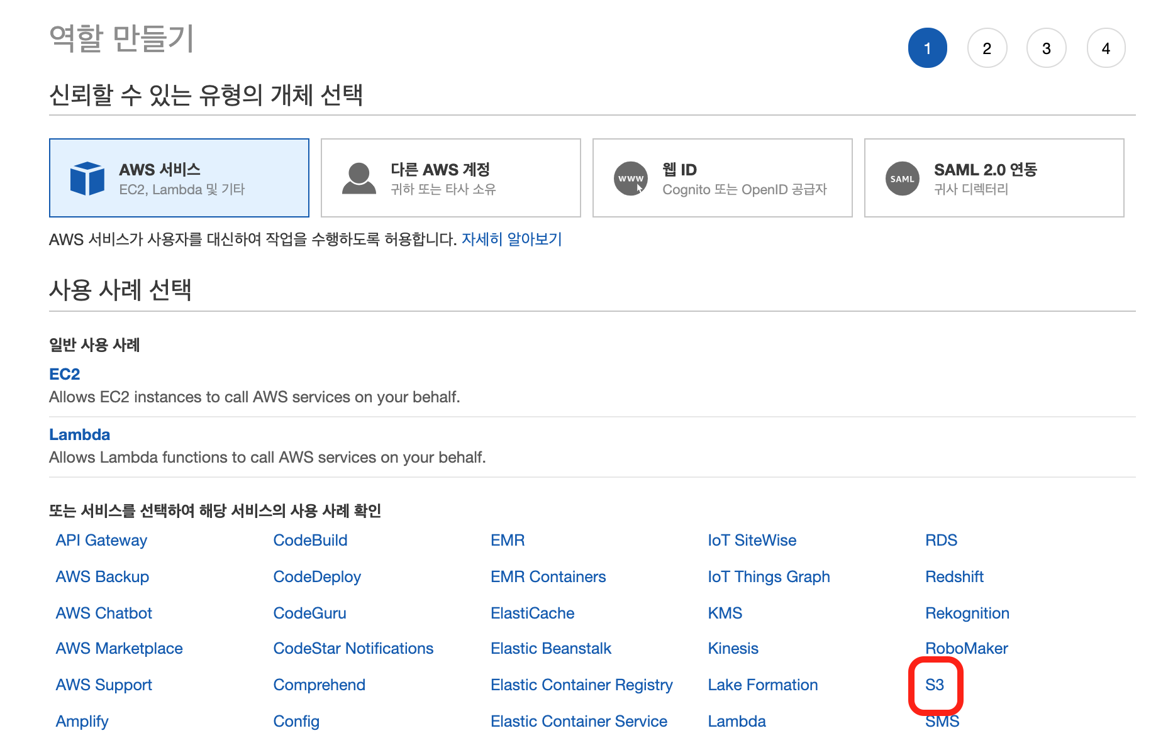Choose the Lambda general use case
This screenshot has height=738, width=1151.
[80, 434]
